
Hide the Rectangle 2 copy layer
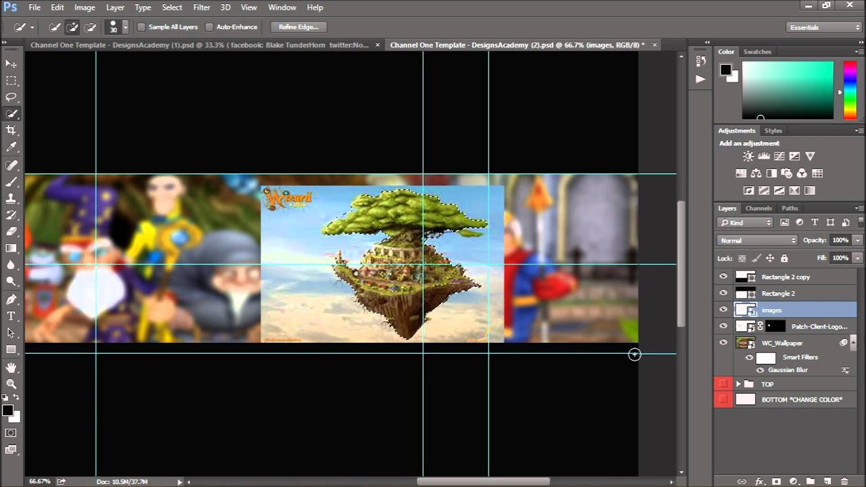coord(723,277)
